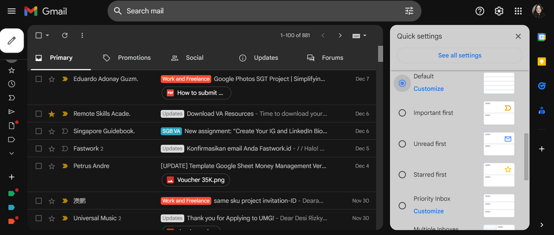This screenshot has width=554, height=235.
Task: Open the How to submit PDF attachment
Action: [x=196, y=93]
